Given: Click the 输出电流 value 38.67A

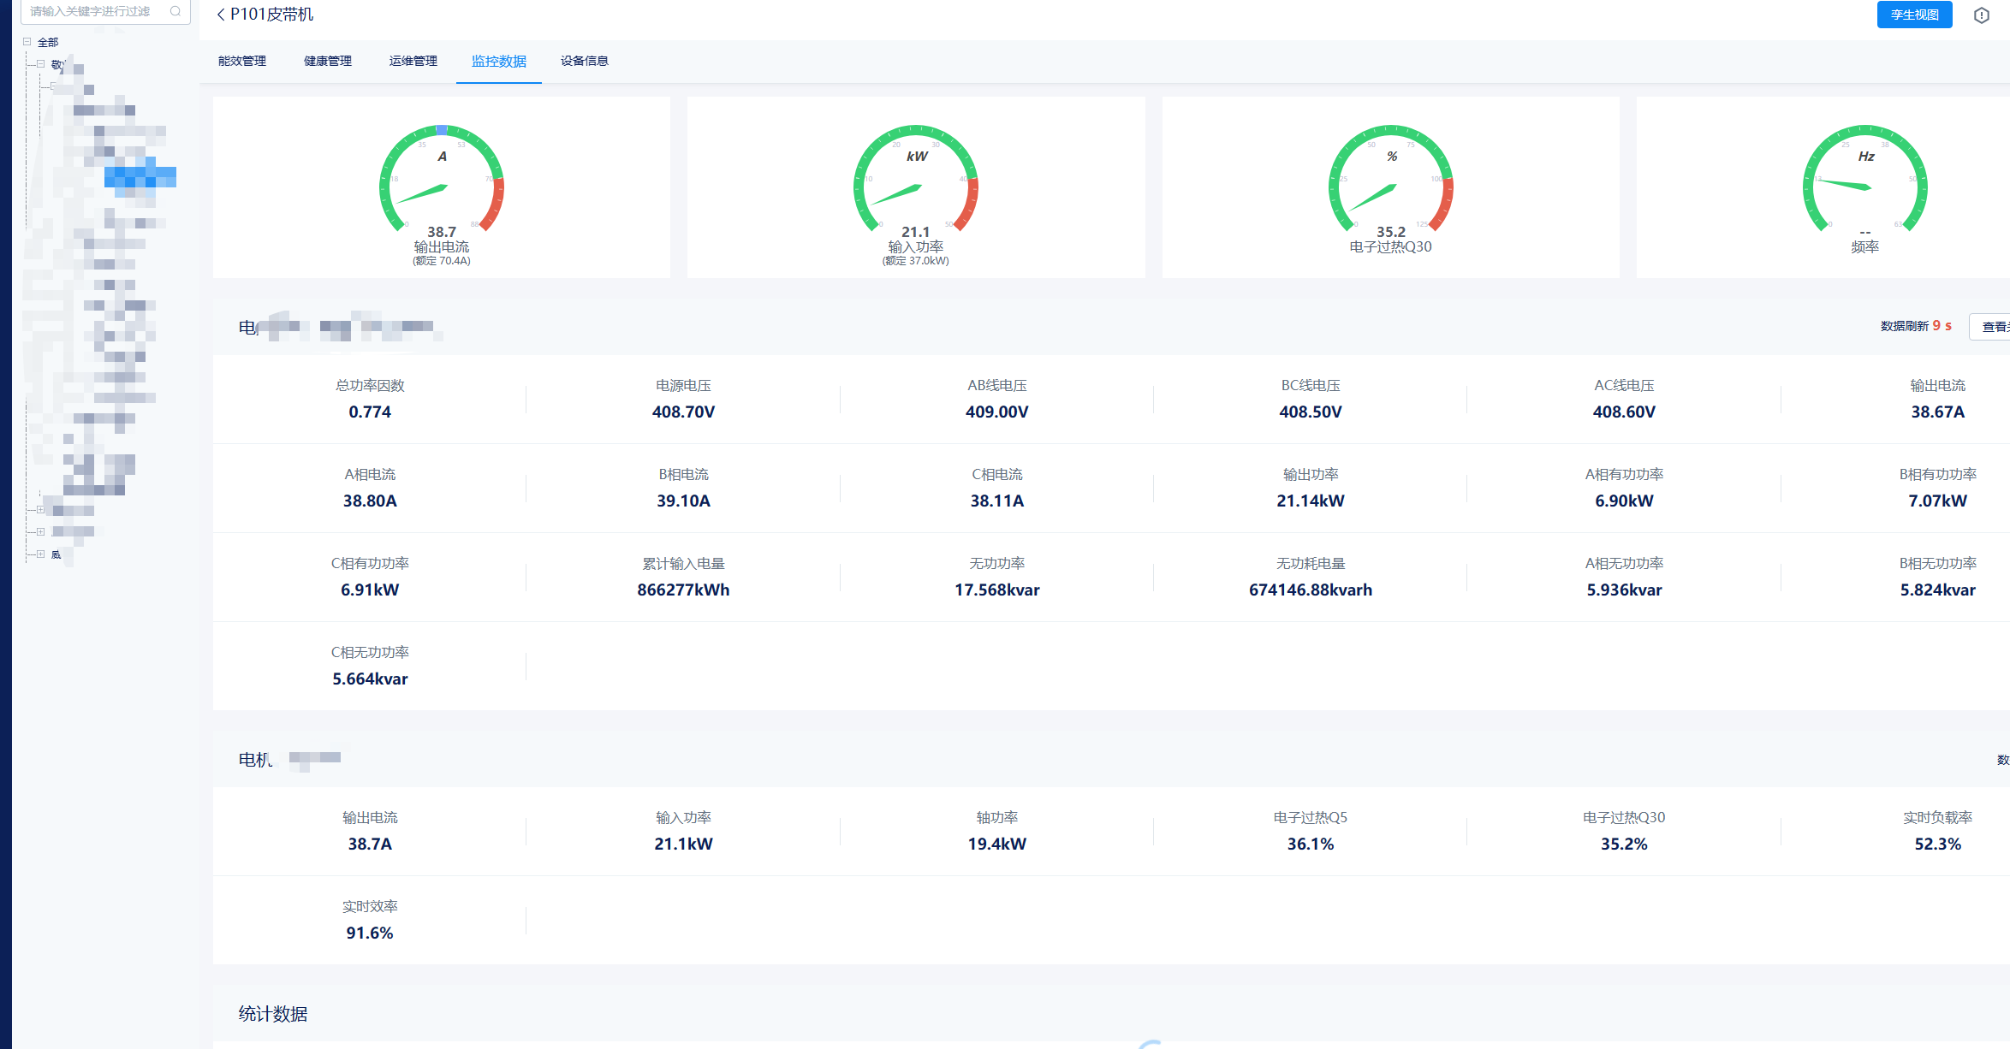Looking at the screenshot, I should click(1938, 412).
